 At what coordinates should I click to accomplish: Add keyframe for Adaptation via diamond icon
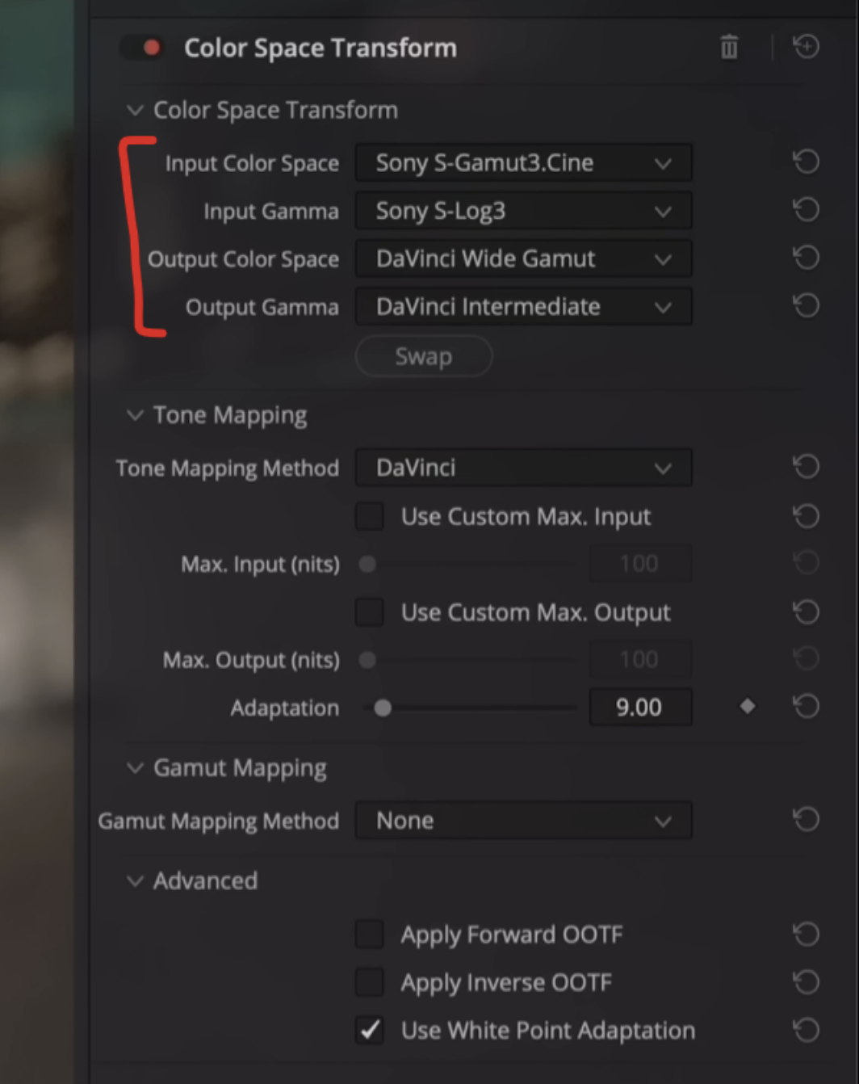pyautogui.click(x=748, y=707)
